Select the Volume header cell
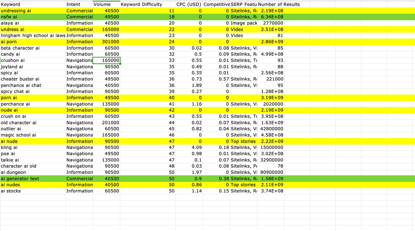 tap(106, 5)
